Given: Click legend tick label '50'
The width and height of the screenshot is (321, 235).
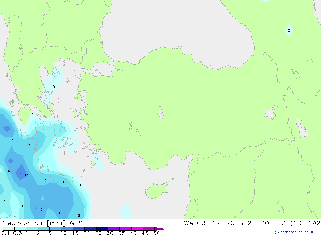Looking at the screenshot, I should (157, 233).
